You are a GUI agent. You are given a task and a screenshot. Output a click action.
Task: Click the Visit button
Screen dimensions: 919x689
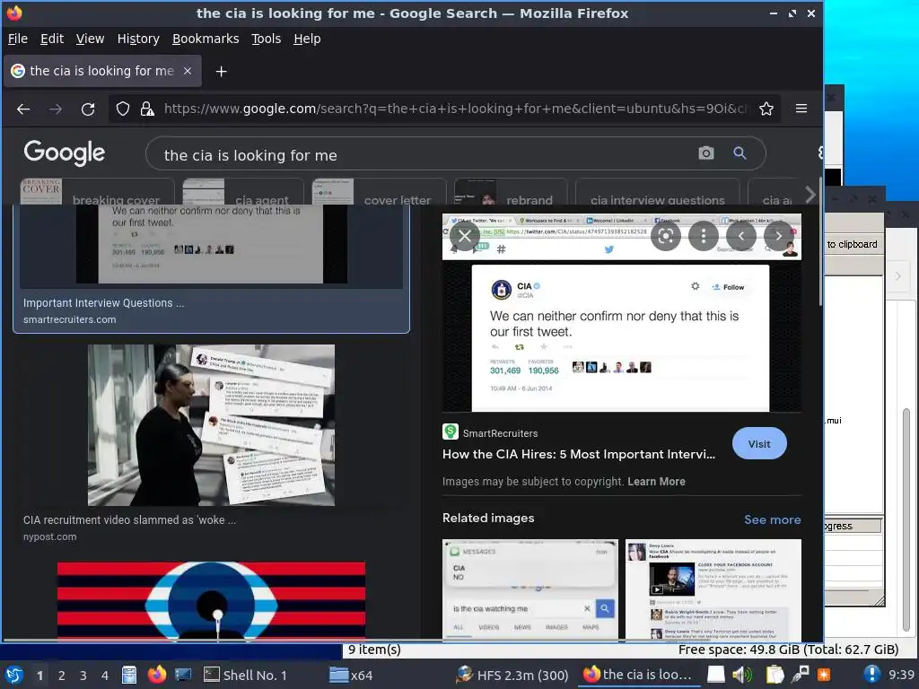pyautogui.click(x=759, y=443)
